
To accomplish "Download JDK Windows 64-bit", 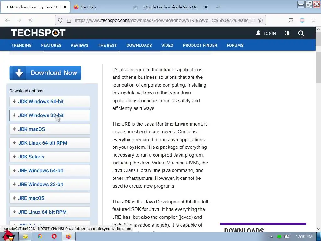I will pos(50,101).
